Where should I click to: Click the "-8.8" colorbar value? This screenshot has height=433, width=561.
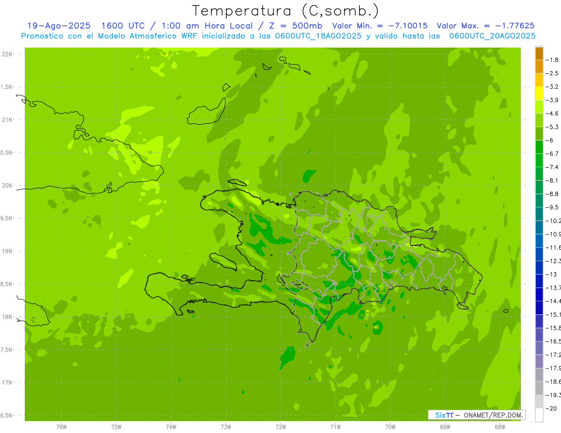tap(553, 194)
